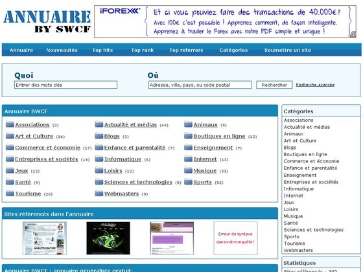
Task: Click the Art et Culture folder icon
Action: (x=10, y=135)
